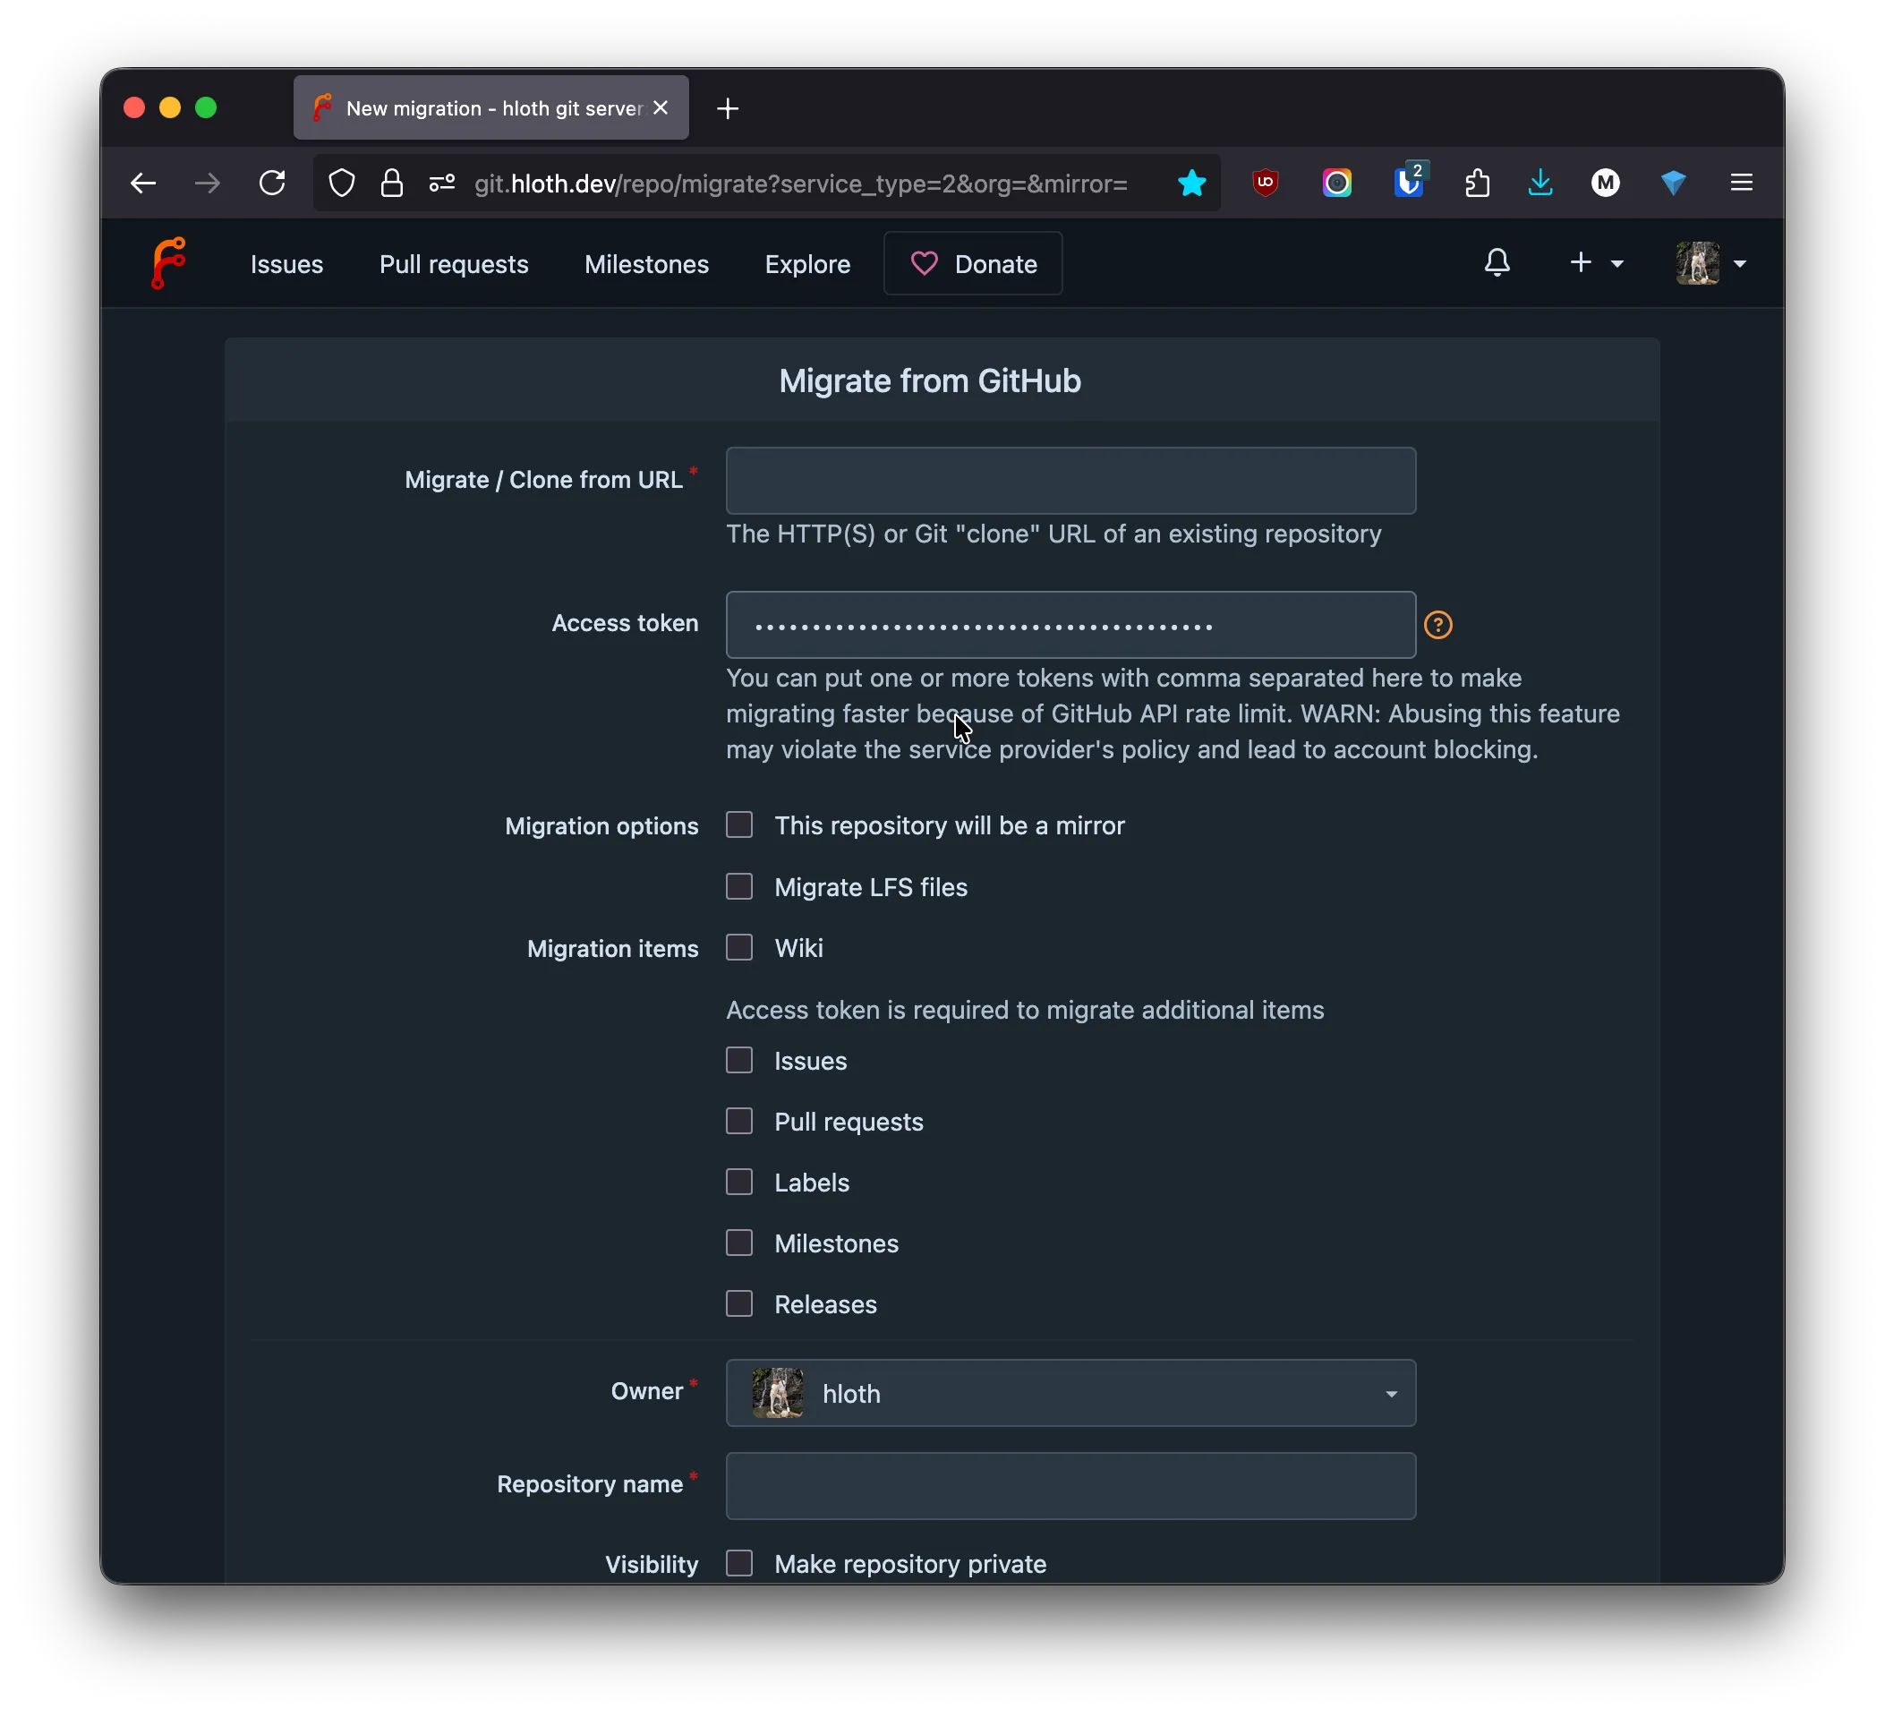1885x1717 pixels.
Task: Open the Bitwarden extension icon with badge 2
Action: 1408,182
